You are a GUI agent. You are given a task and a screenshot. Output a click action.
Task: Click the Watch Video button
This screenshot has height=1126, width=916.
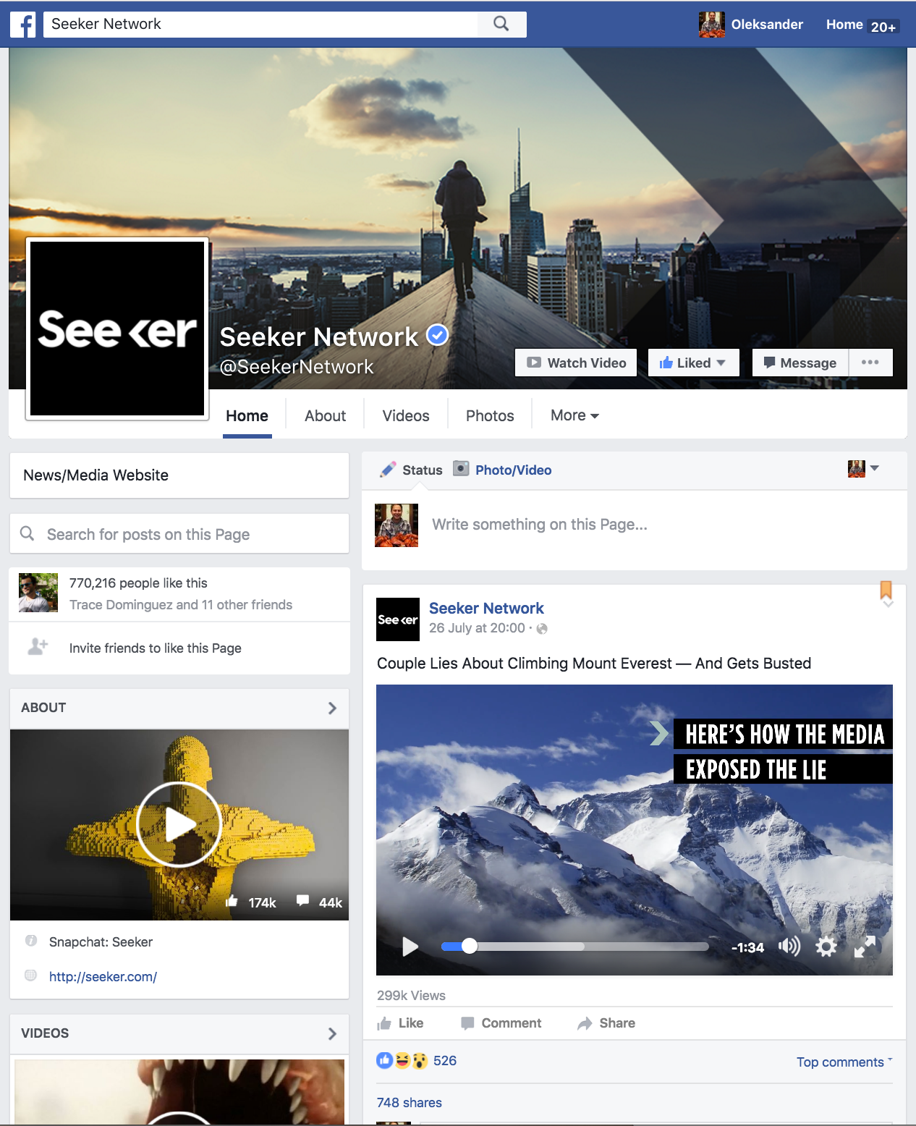(576, 363)
